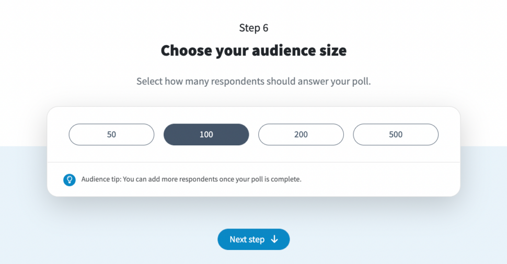
Task: Click the light blue background left of Next step
Action: [131, 239]
